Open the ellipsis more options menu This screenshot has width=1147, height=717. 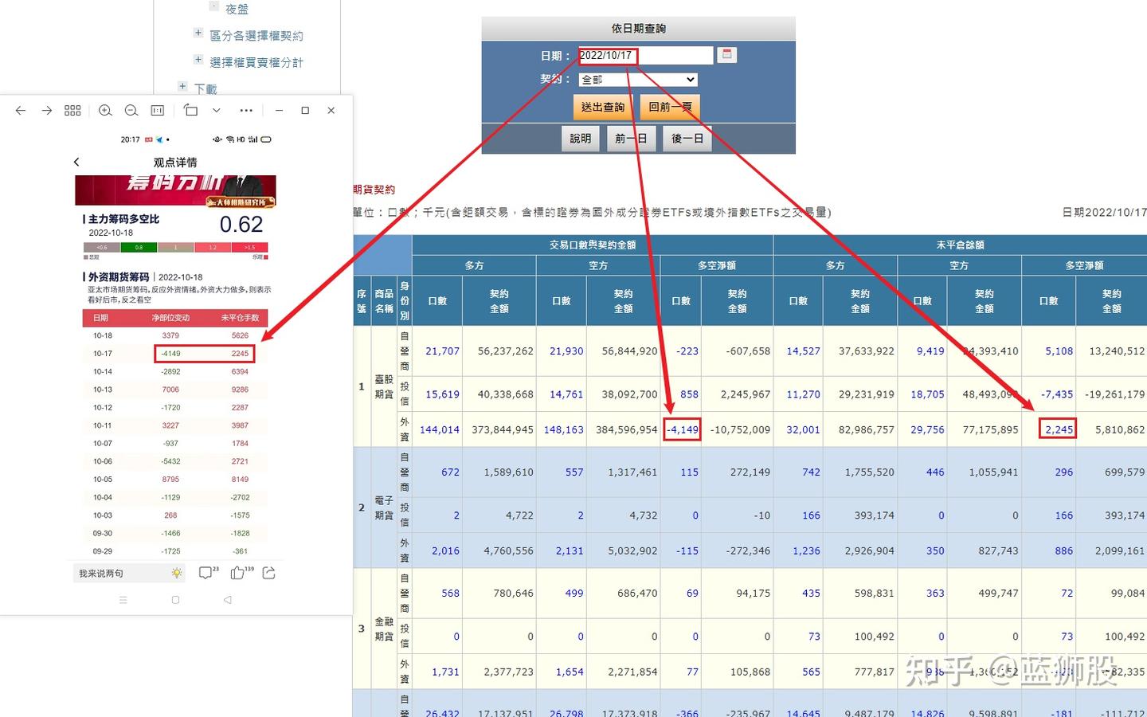tap(246, 110)
